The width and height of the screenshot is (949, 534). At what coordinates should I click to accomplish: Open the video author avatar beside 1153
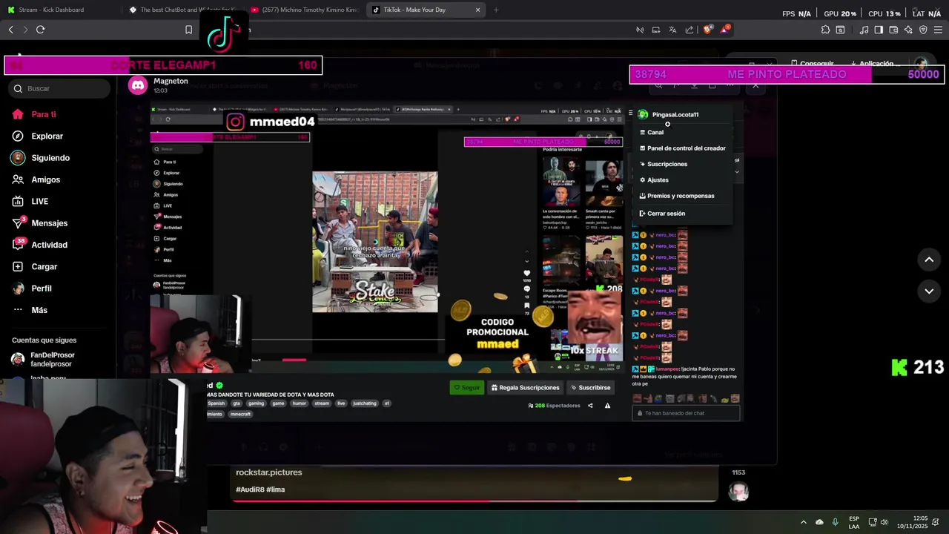(738, 491)
